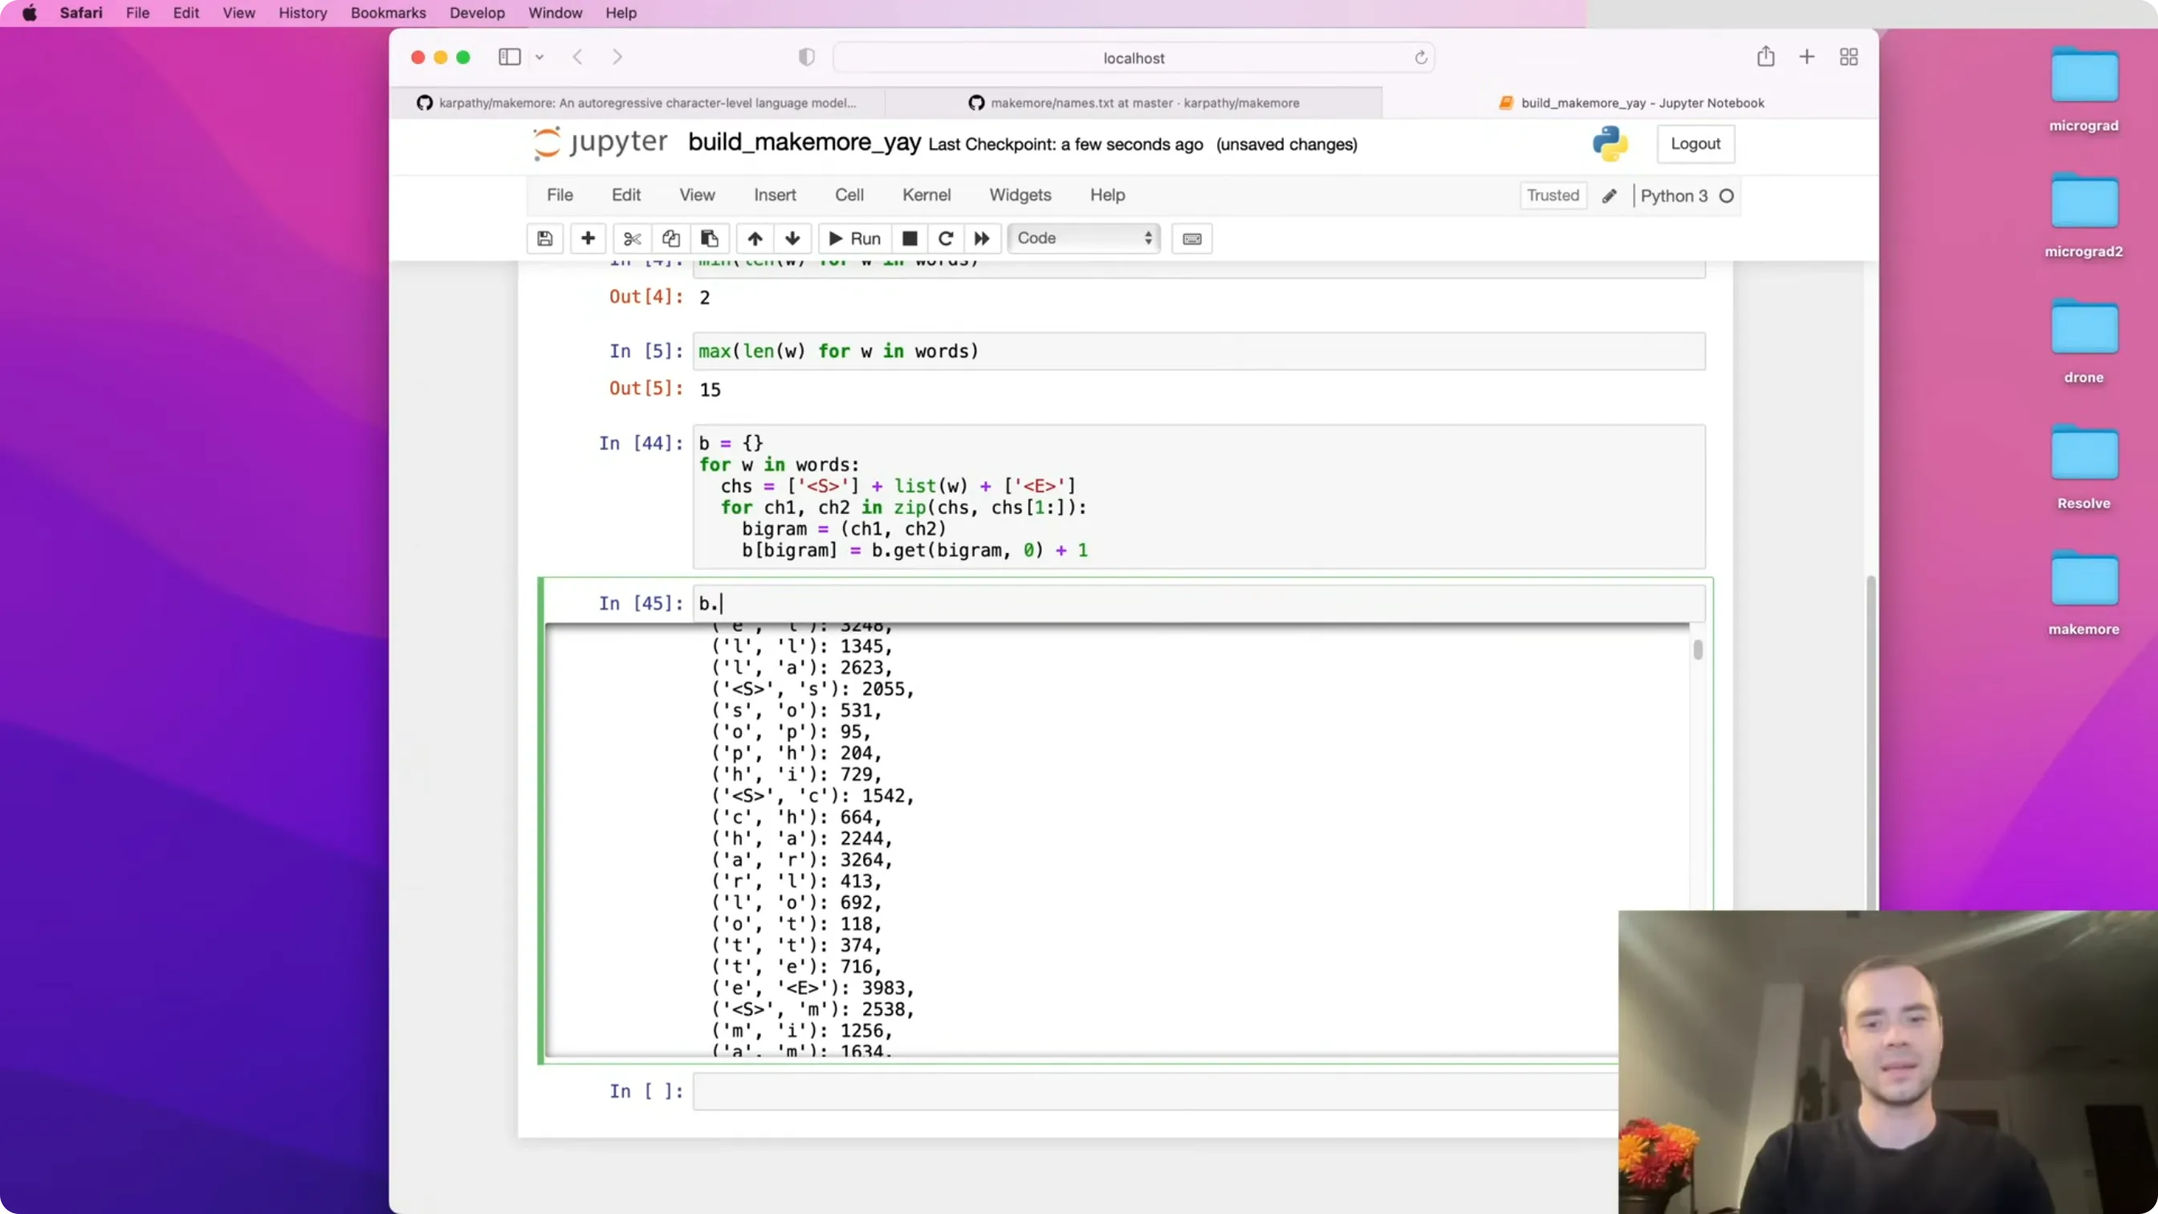Open the Kernel menu
Screen dimensions: 2158x1214
(926, 195)
